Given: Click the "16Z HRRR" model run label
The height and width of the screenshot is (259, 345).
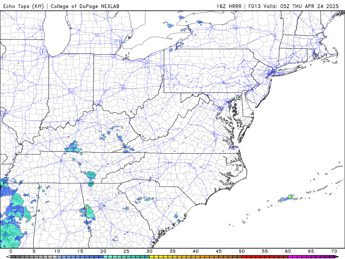Looking at the screenshot, I should [229, 6].
